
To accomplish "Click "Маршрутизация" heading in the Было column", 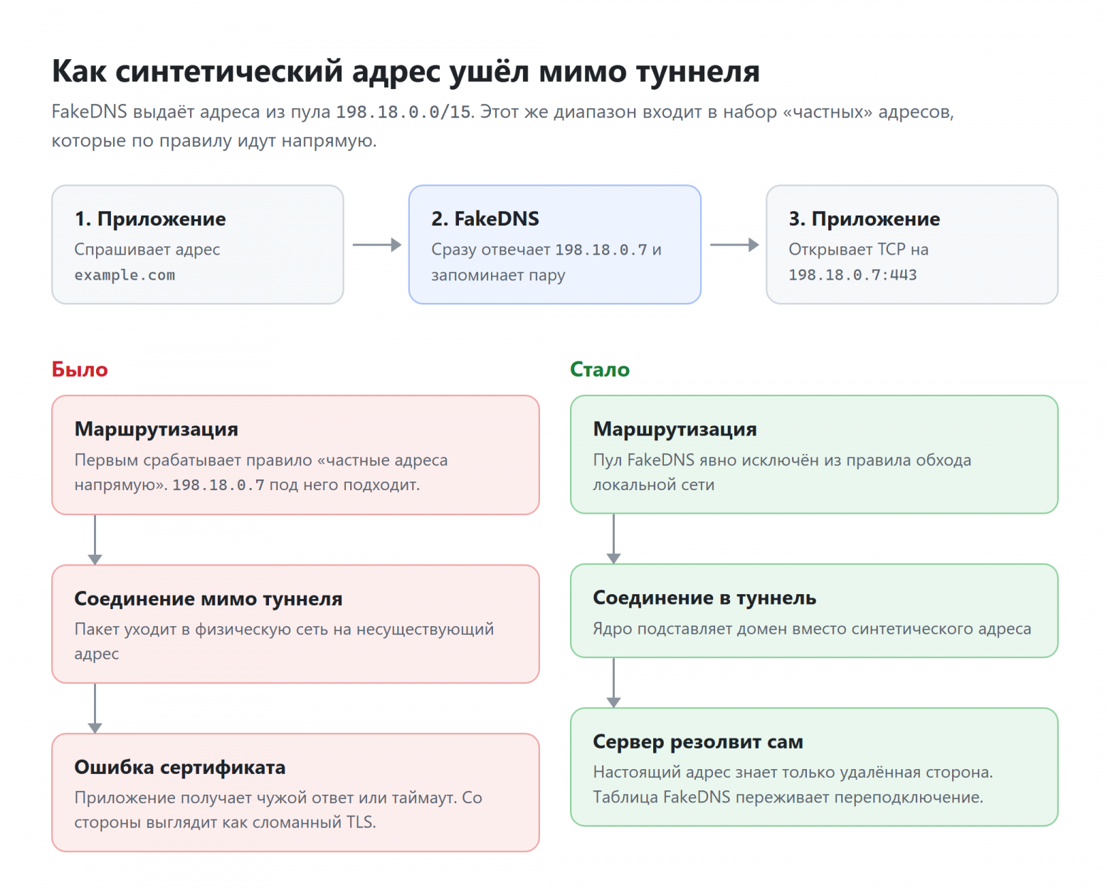I will point(157,430).
